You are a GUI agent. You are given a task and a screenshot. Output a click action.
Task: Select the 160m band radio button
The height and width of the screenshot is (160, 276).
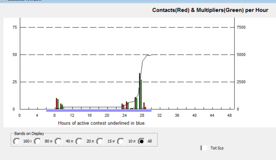17,141
